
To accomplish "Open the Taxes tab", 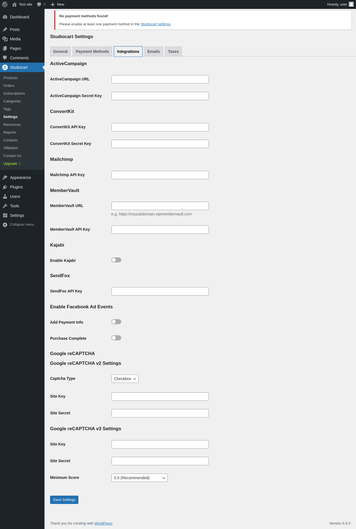I will point(173,51).
